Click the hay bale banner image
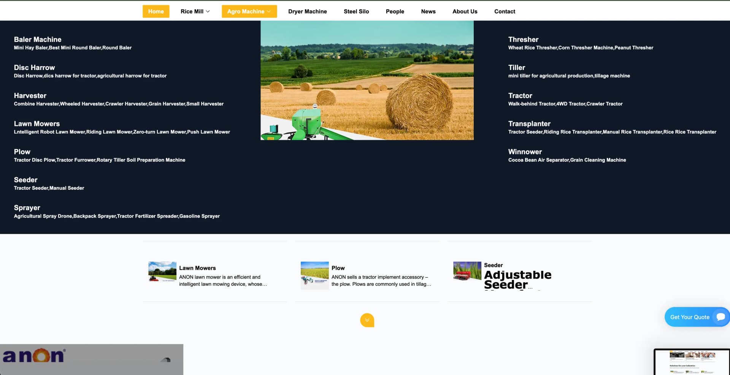 tap(367, 80)
